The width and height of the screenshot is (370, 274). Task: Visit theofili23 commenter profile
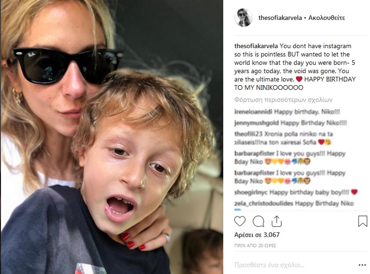248,134
